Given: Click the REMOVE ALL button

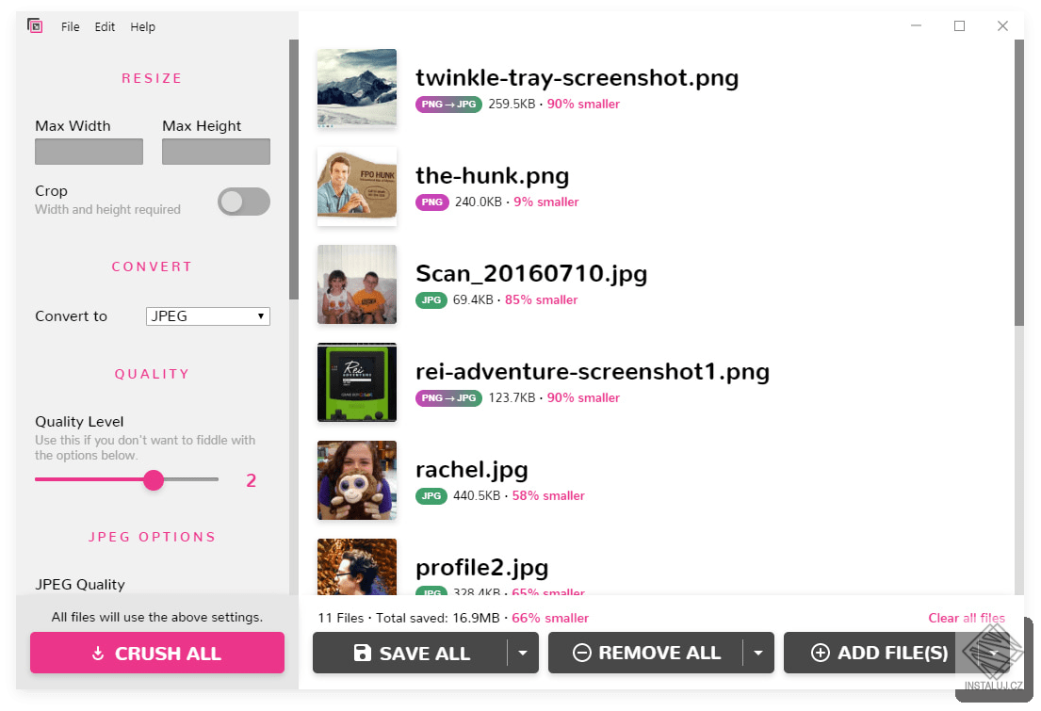Looking at the screenshot, I should coord(645,654).
